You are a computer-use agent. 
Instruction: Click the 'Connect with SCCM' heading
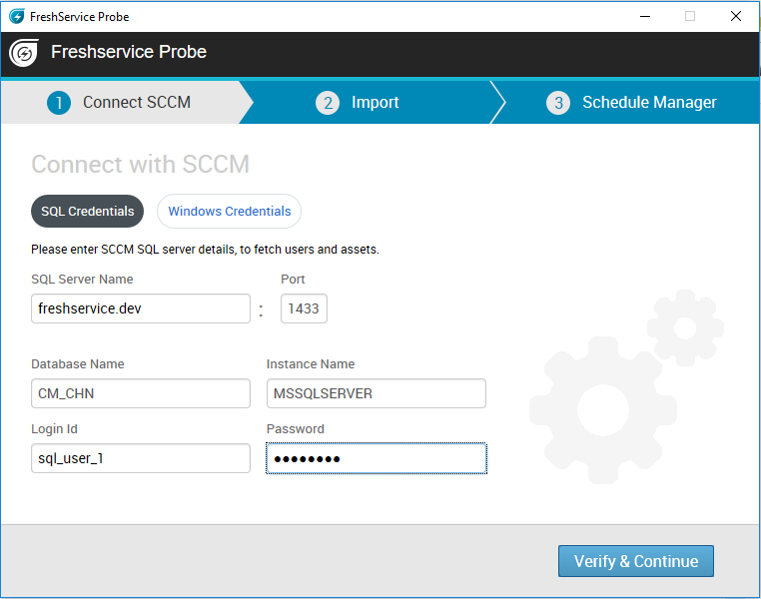(x=141, y=165)
